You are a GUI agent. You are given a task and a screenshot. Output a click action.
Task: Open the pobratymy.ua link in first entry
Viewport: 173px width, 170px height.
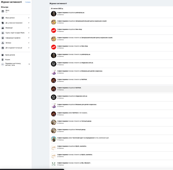tap(80, 13)
